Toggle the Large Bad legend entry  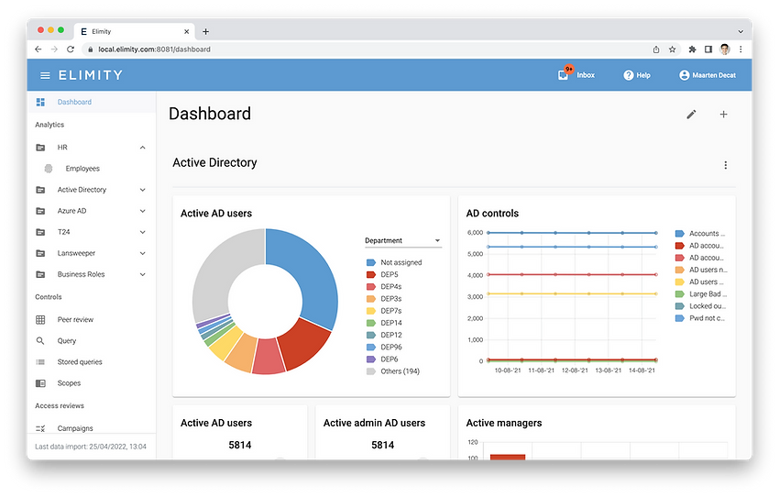click(x=701, y=294)
